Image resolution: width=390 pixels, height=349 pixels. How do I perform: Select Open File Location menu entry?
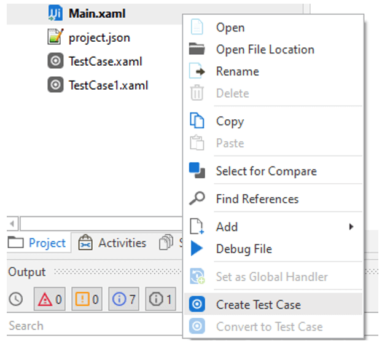coord(265,49)
